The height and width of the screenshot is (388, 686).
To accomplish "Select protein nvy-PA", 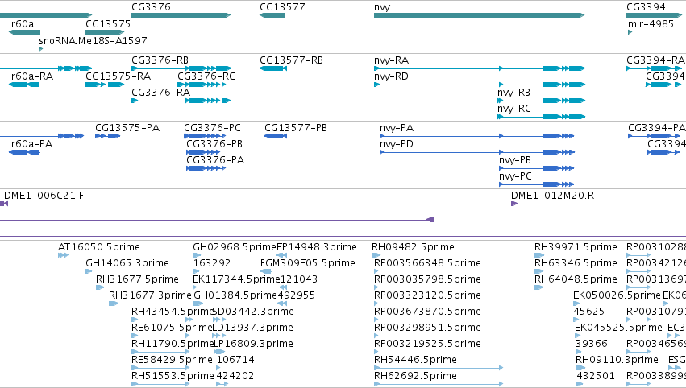I will click(477, 136).
